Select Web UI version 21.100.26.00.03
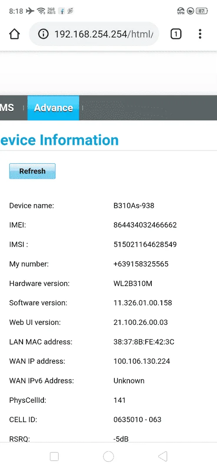This screenshot has width=217, height=471. point(140,322)
